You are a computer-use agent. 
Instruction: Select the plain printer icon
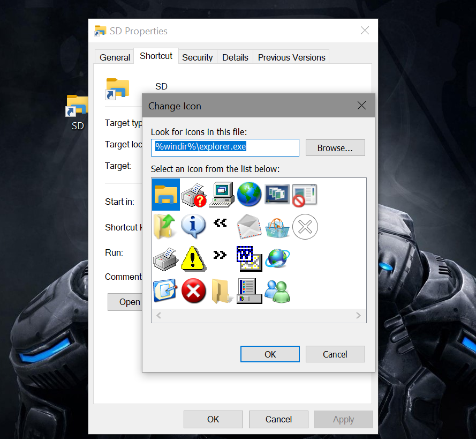166,259
